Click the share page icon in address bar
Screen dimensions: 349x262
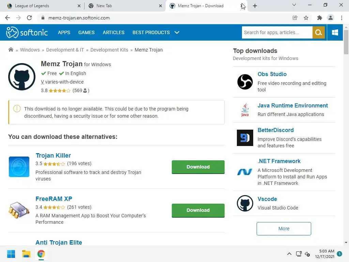tap(295, 18)
